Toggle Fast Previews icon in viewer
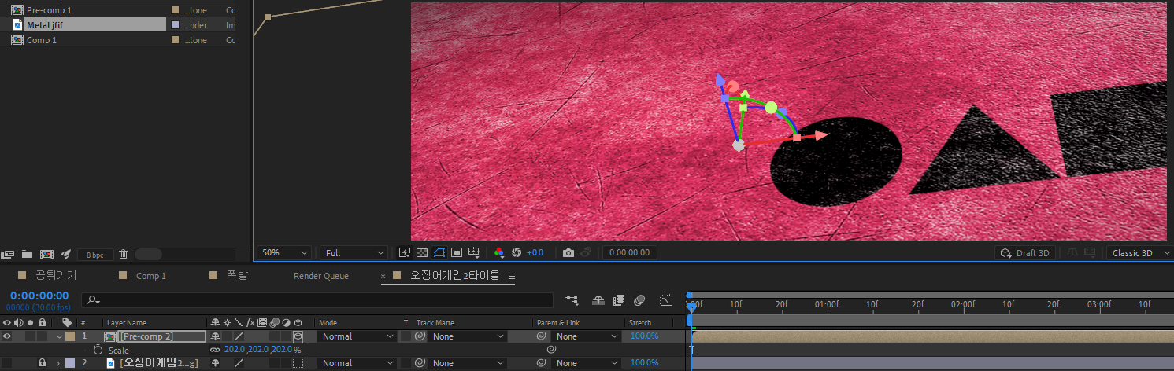 pyautogui.click(x=405, y=252)
